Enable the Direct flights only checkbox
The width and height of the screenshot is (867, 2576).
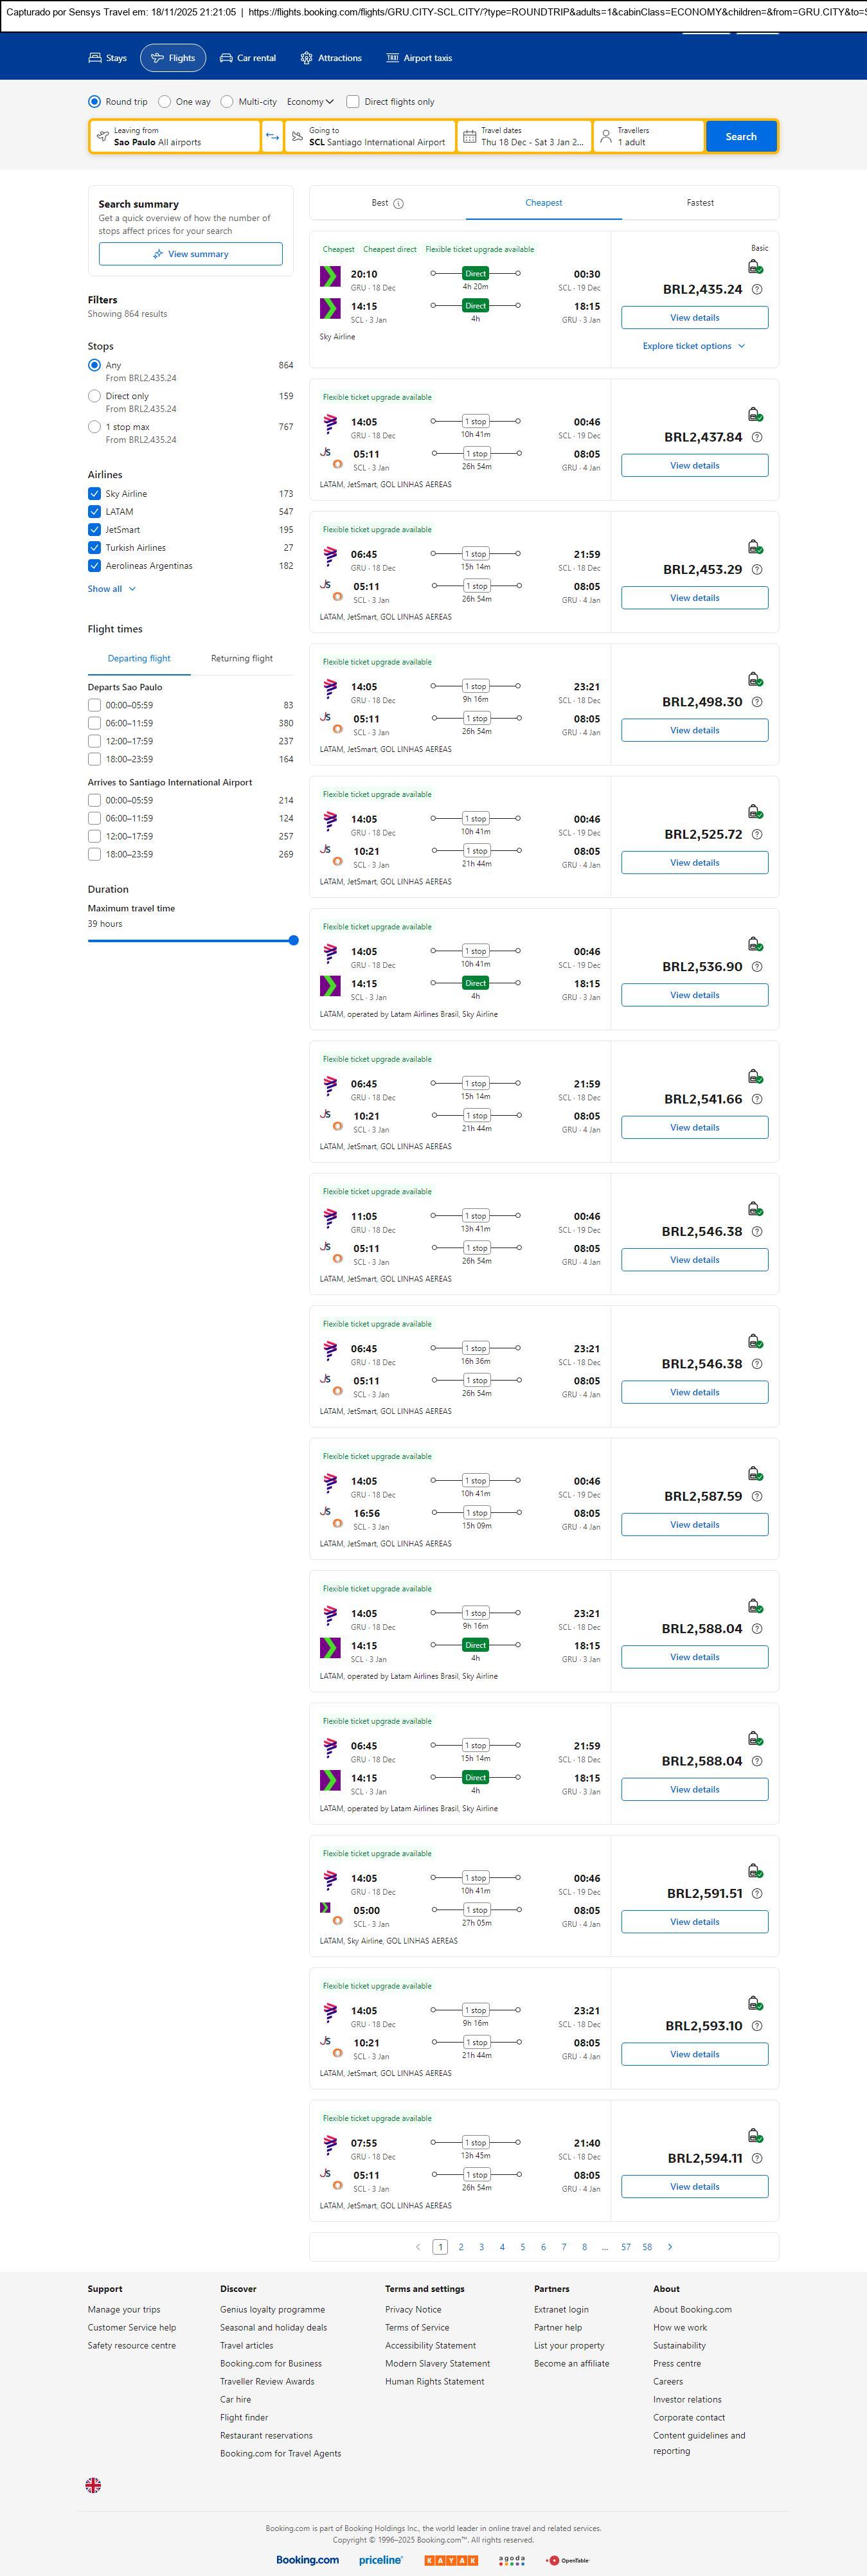353,102
